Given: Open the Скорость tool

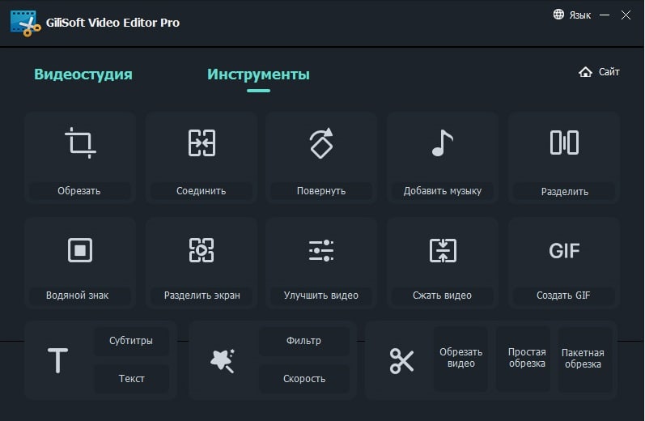Looking at the screenshot, I should 303,379.
